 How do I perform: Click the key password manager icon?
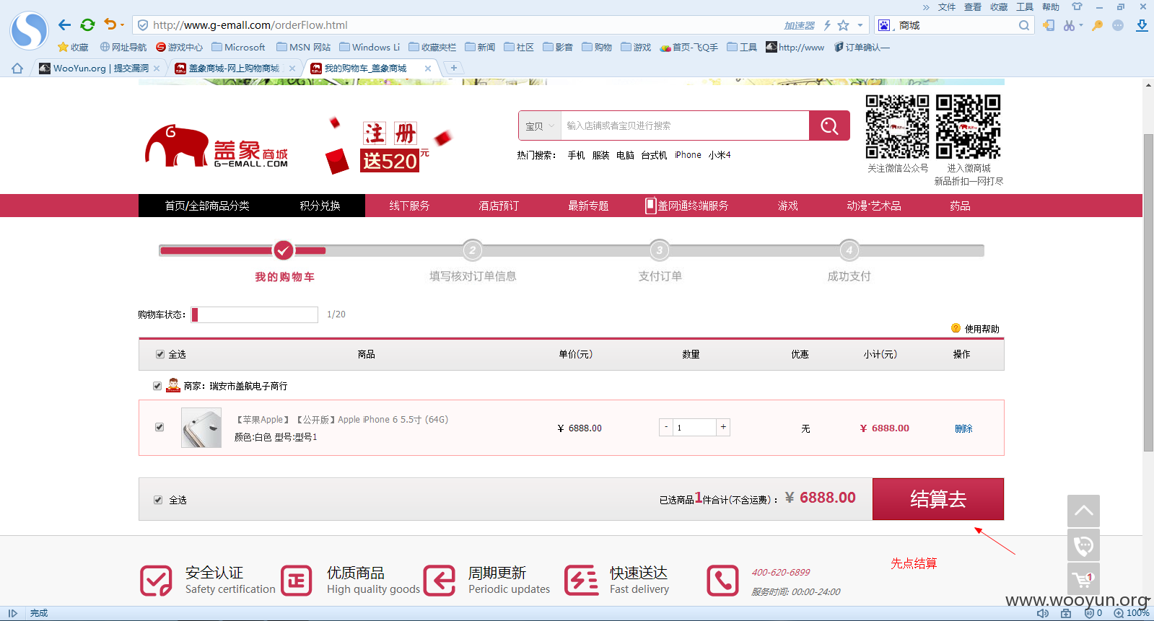[x=1097, y=25]
